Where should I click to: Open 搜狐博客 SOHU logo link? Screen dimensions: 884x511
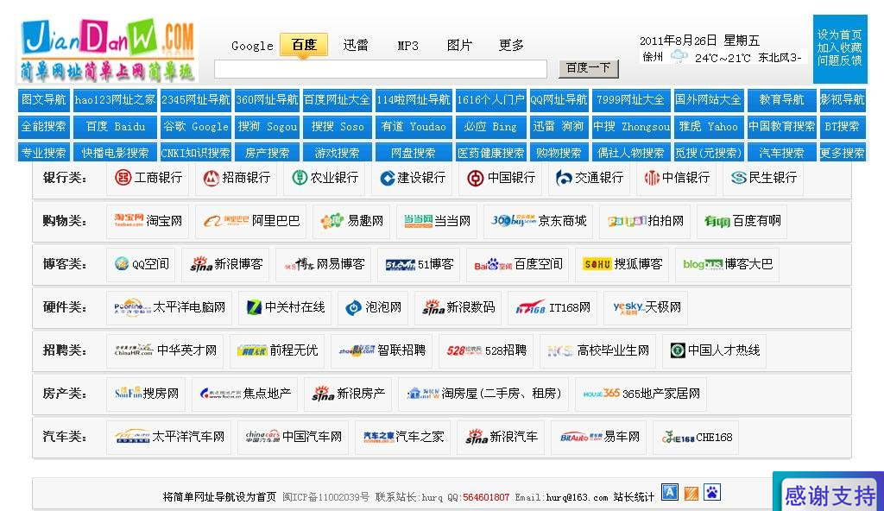pyautogui.click(x=597, y=264)
